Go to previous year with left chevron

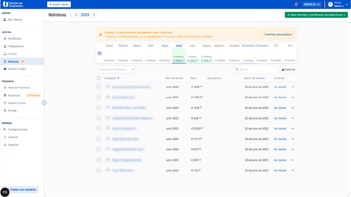(x=77, y=15)
